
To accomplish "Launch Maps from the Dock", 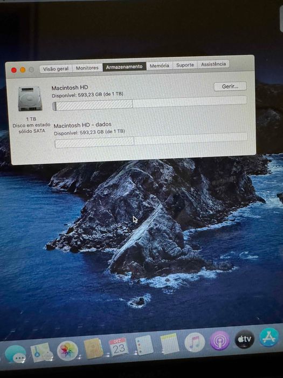I will coord(41,353).
